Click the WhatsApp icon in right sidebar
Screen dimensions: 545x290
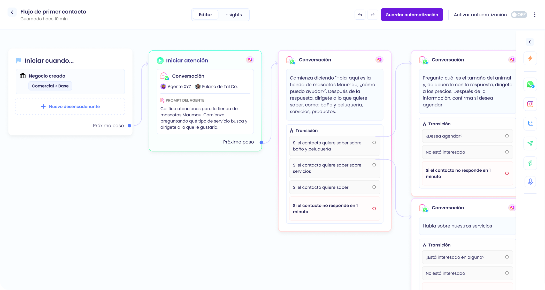[530, 84]
